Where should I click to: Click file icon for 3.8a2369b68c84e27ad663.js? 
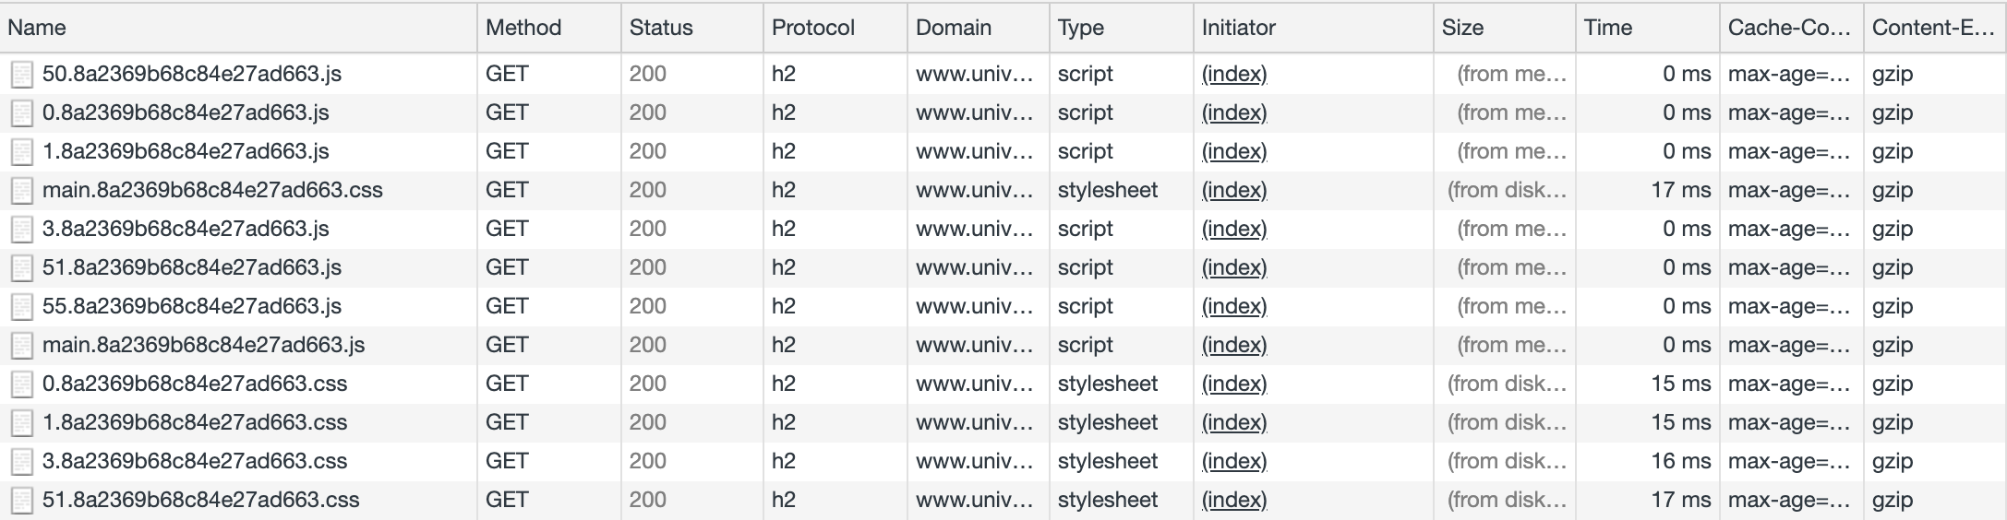coord(21,230)
